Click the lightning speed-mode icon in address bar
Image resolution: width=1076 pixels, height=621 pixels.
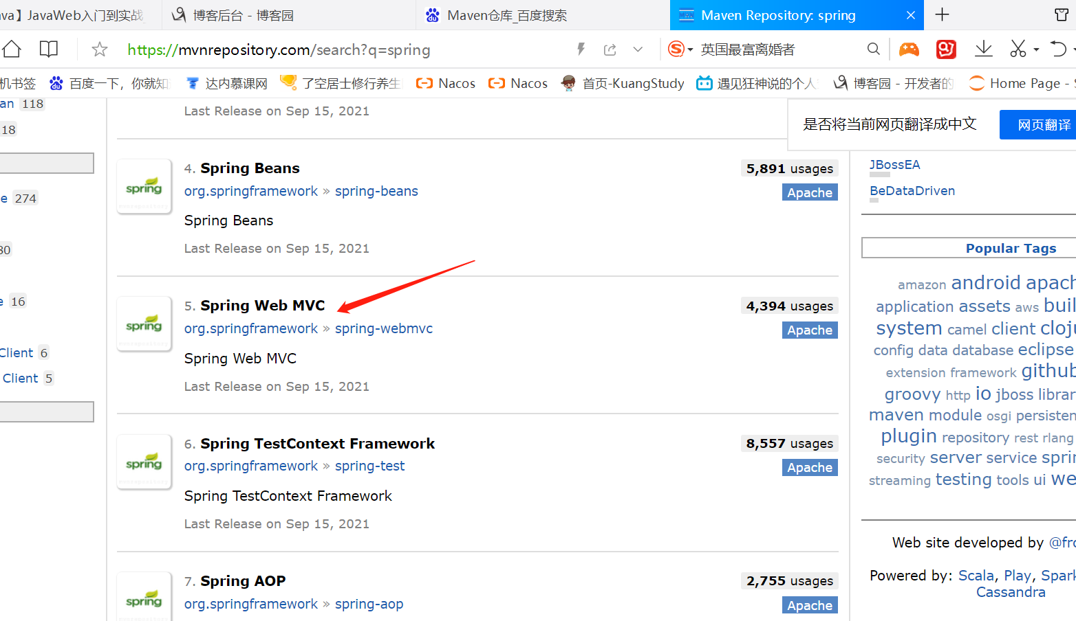click(x=581, y=49)
